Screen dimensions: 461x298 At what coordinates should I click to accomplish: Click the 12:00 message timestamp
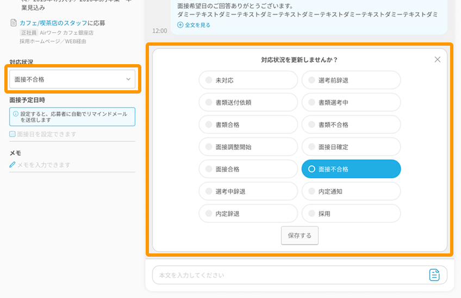(160, 31)
